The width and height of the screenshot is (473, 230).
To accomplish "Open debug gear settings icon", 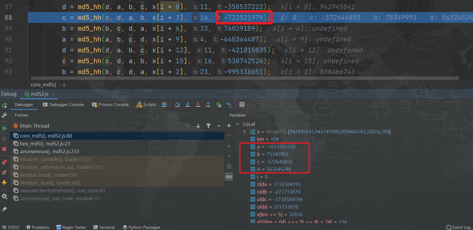I will [x=4, y=196].
